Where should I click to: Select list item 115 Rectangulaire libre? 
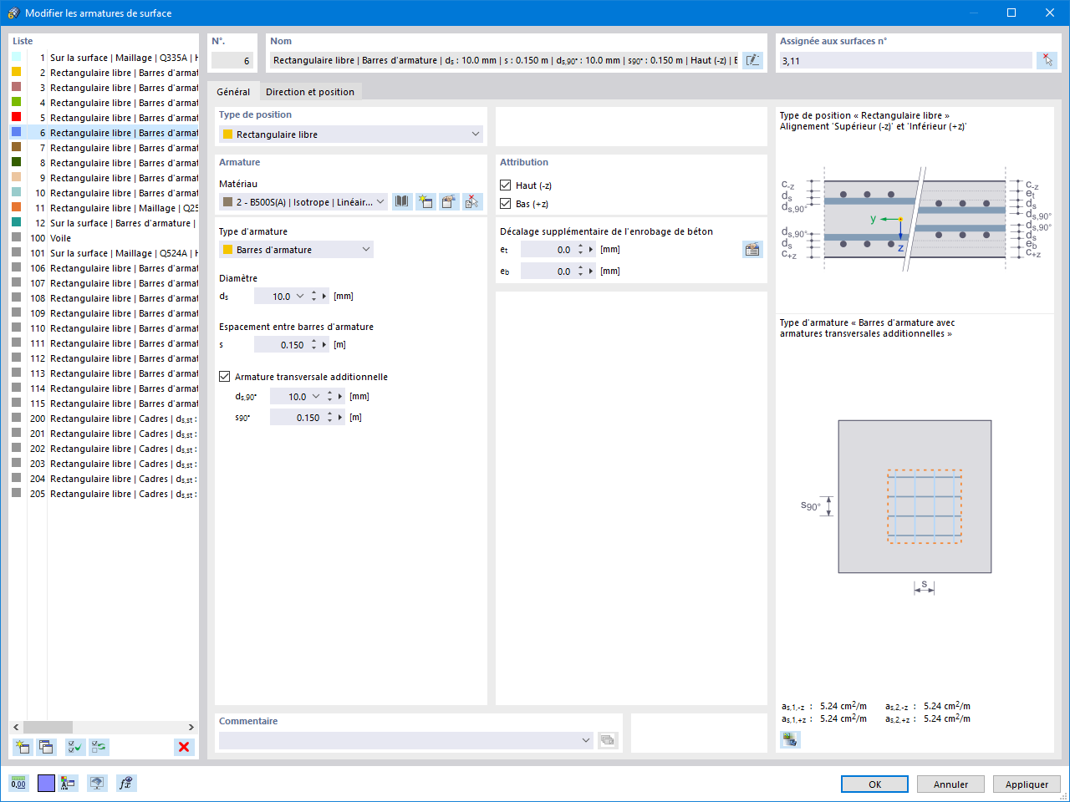pos(104,404)
